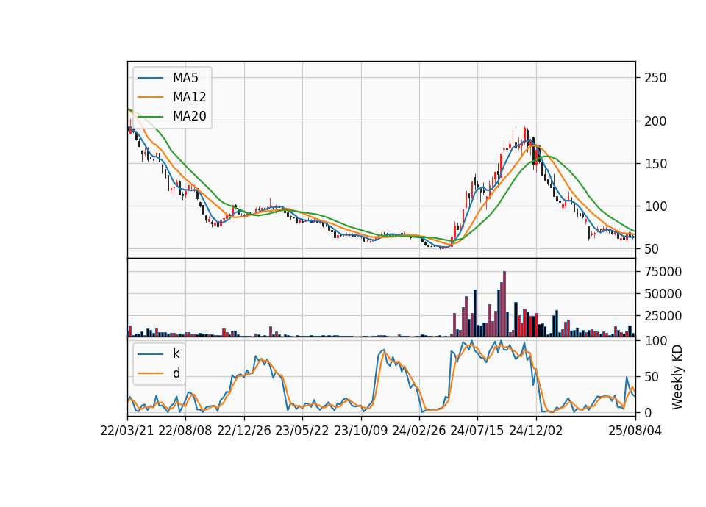Click the 24/12/02 date axis label
Image resolution: width=706 pixels, height=507 pixels.
536,431
